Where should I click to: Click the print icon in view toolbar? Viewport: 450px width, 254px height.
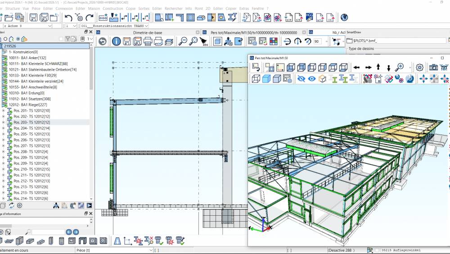coord(148,41)
